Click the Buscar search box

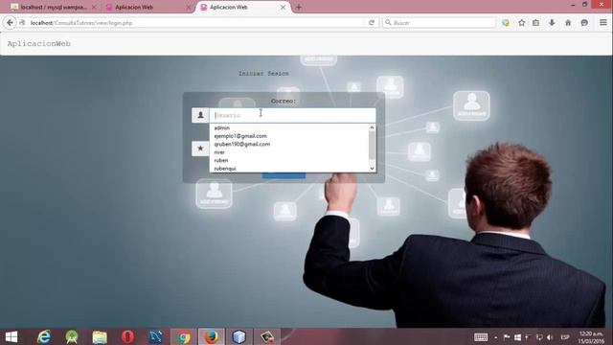440,23
